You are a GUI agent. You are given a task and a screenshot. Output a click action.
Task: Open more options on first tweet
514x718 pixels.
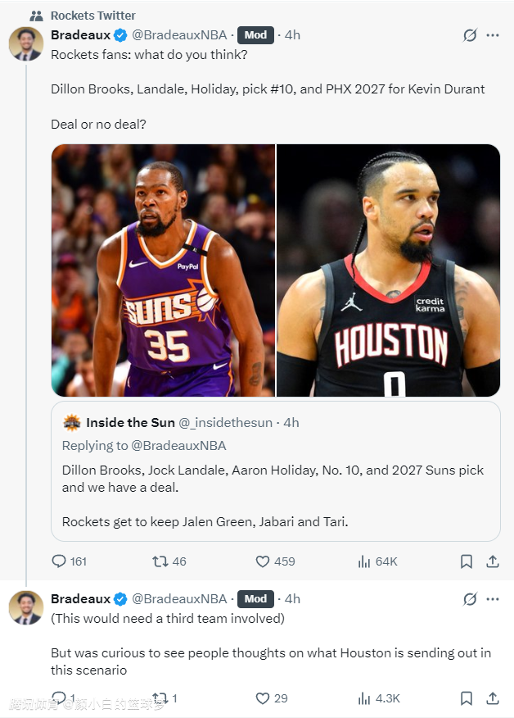tap(493, 35)
